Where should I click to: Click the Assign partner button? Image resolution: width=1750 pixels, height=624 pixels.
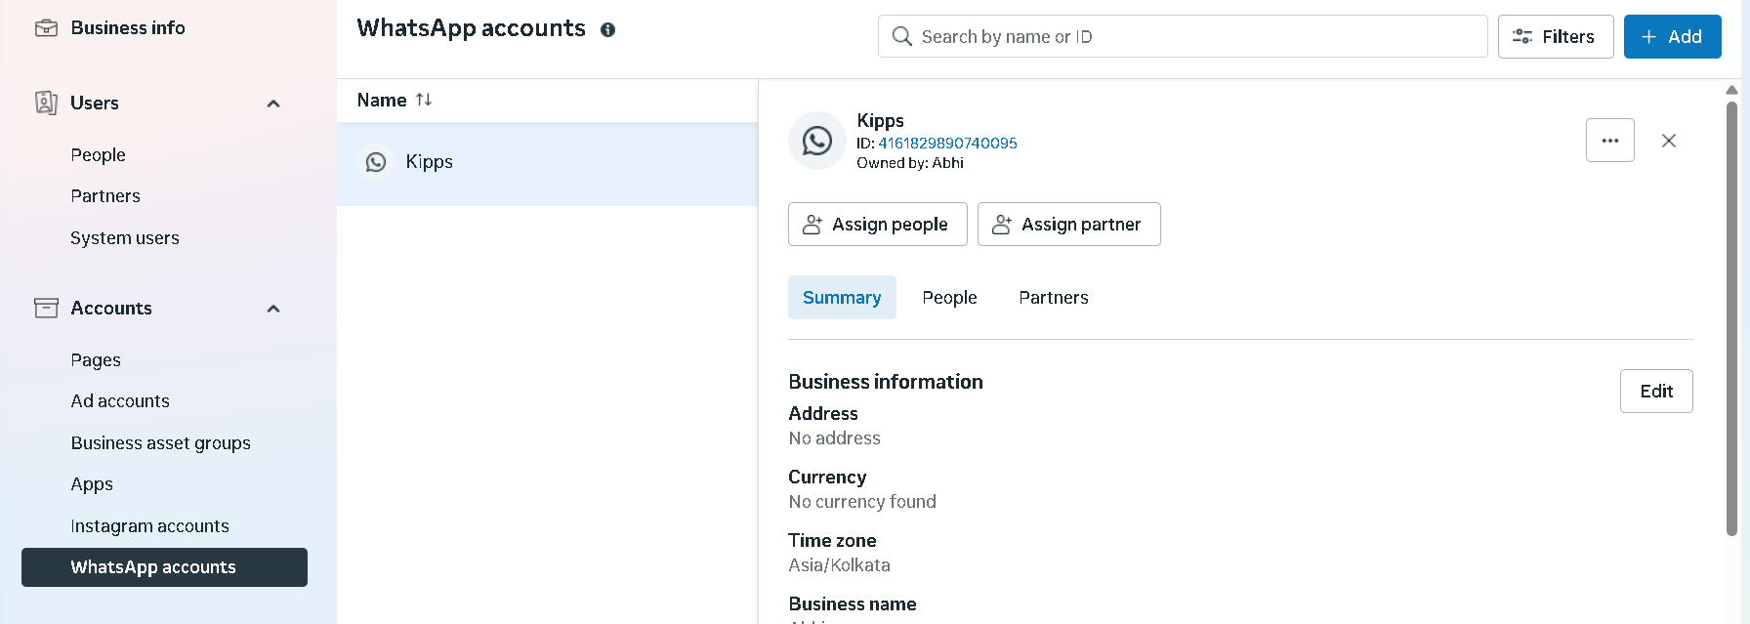click(1069, 225)
